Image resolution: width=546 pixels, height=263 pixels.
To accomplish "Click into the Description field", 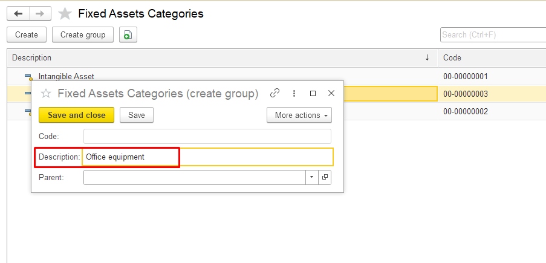I will point(207,157).
